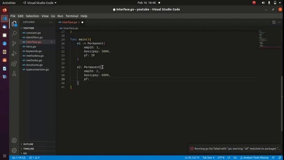284x160 pixels.
Task: Open the Accounts icon in activity bar
Action: pos(14,140)
